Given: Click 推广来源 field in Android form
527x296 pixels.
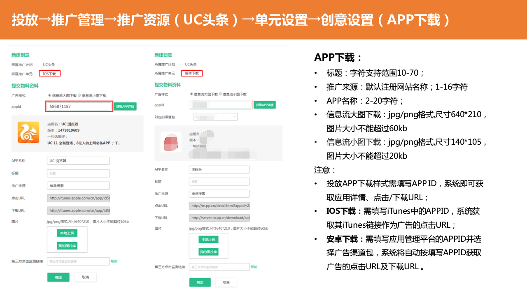Looking at the screenshot, I should [x=219, y=193].
